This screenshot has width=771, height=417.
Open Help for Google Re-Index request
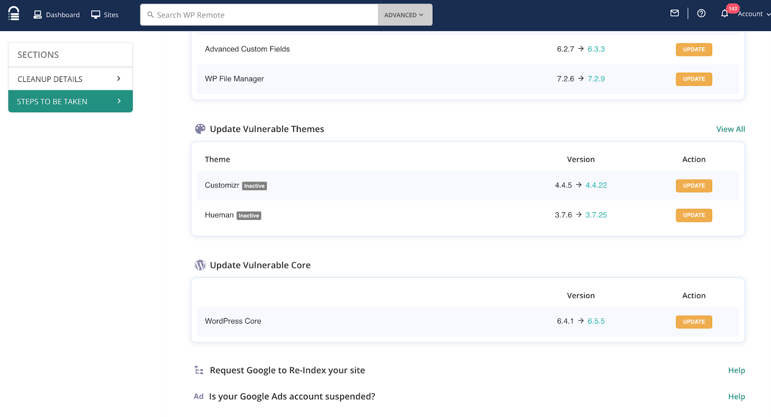736,370
